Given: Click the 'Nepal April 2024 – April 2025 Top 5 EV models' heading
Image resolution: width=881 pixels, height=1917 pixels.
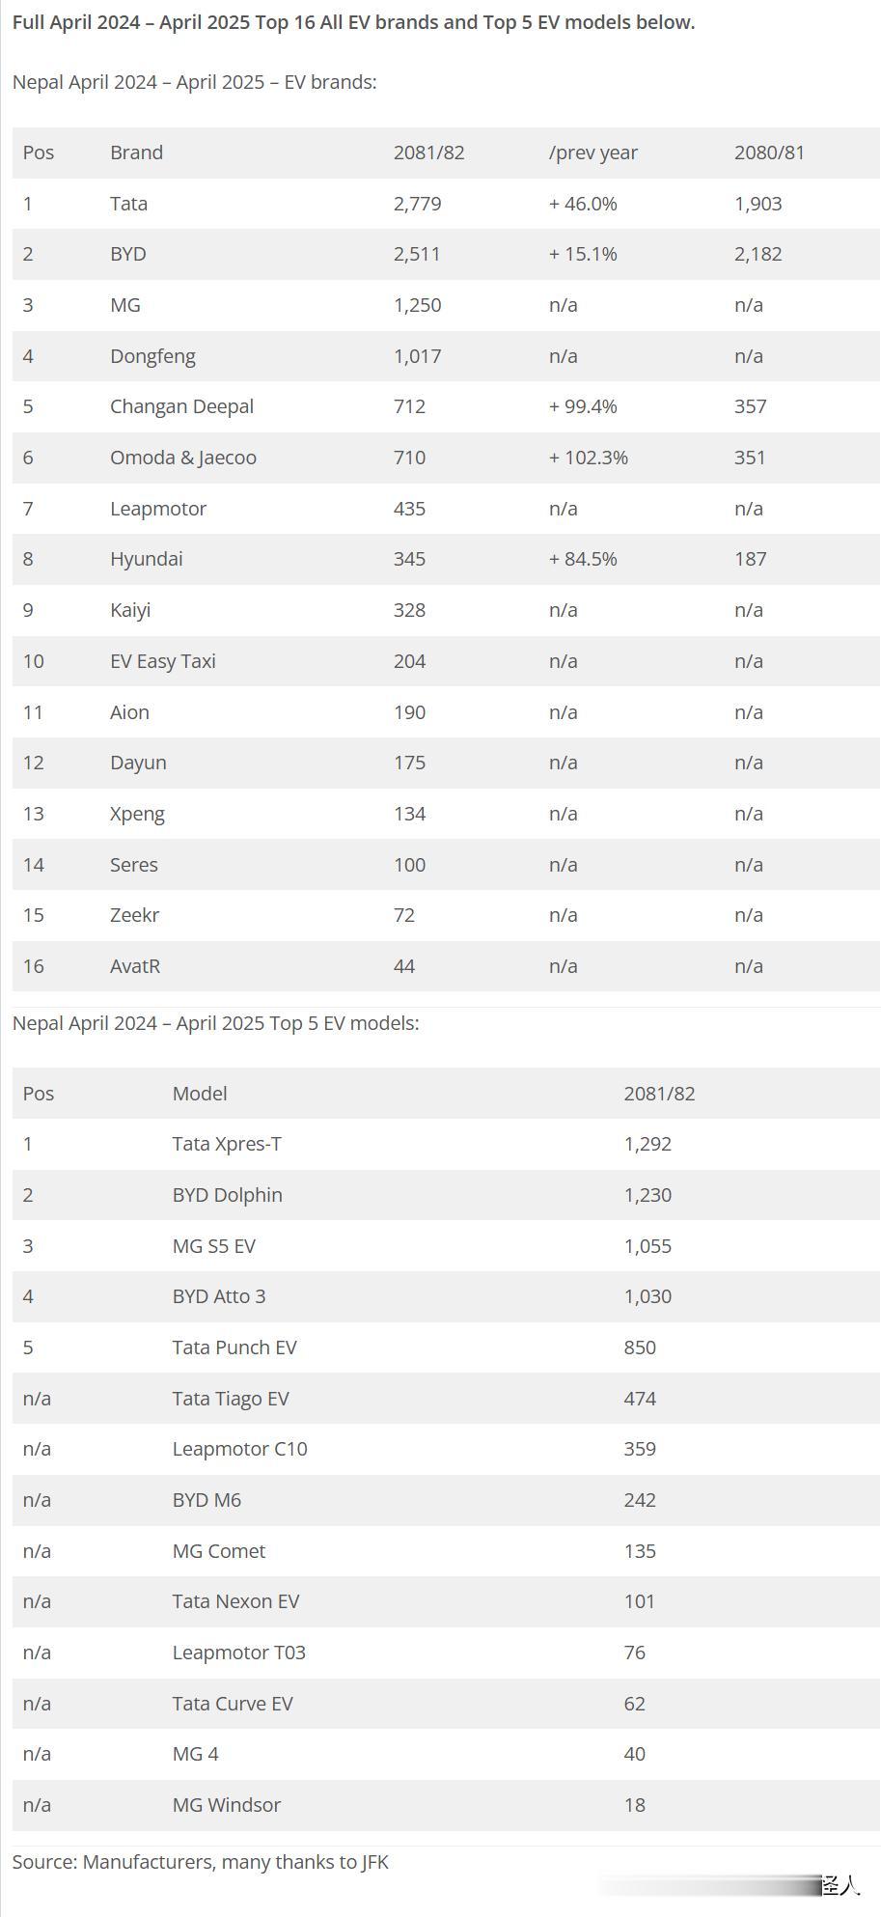Looking at the screenshot, I should click(x=216, y=1023).
